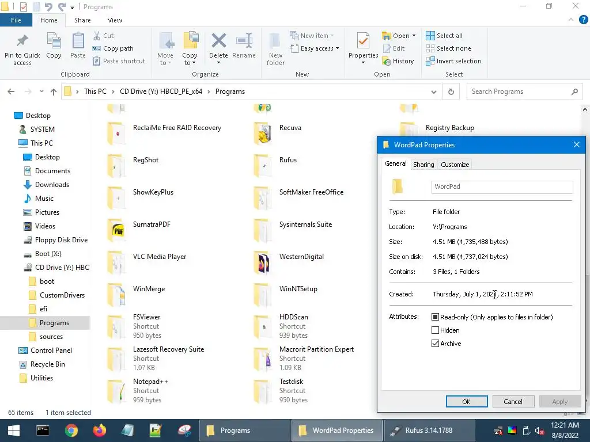Image resolution: width=590 pixels, height=442 pixels.
Task: Create a New folder
Action: (x=275, y=49)
